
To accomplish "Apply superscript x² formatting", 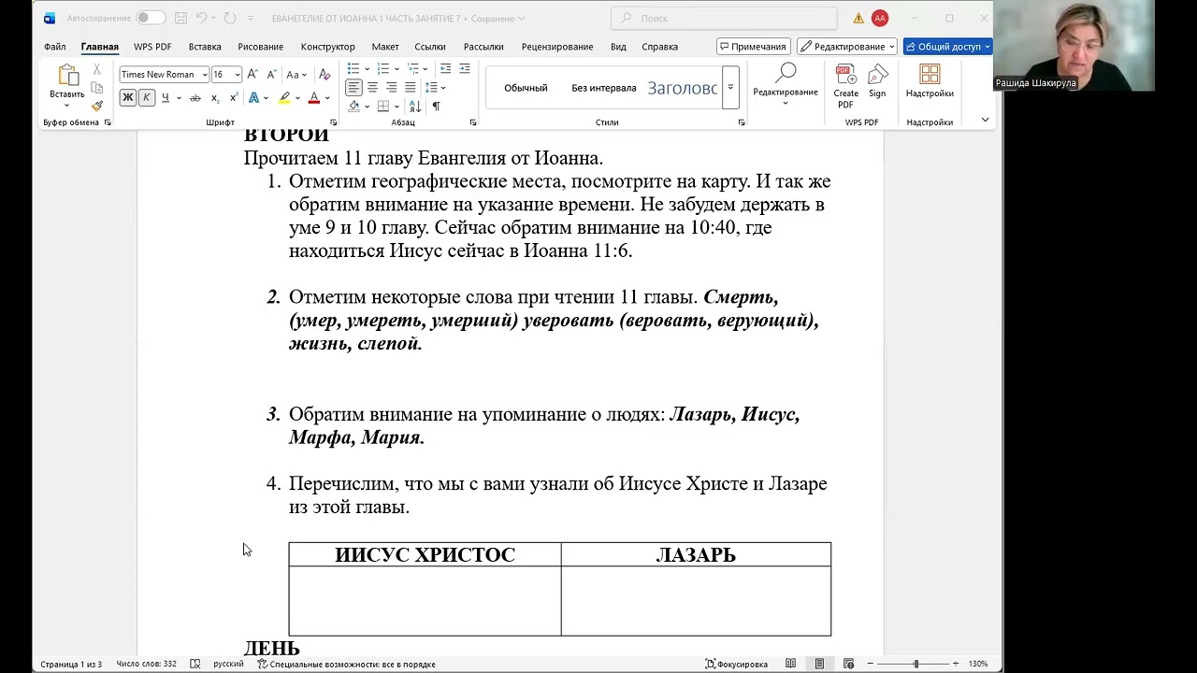I will tap(234, 98).
